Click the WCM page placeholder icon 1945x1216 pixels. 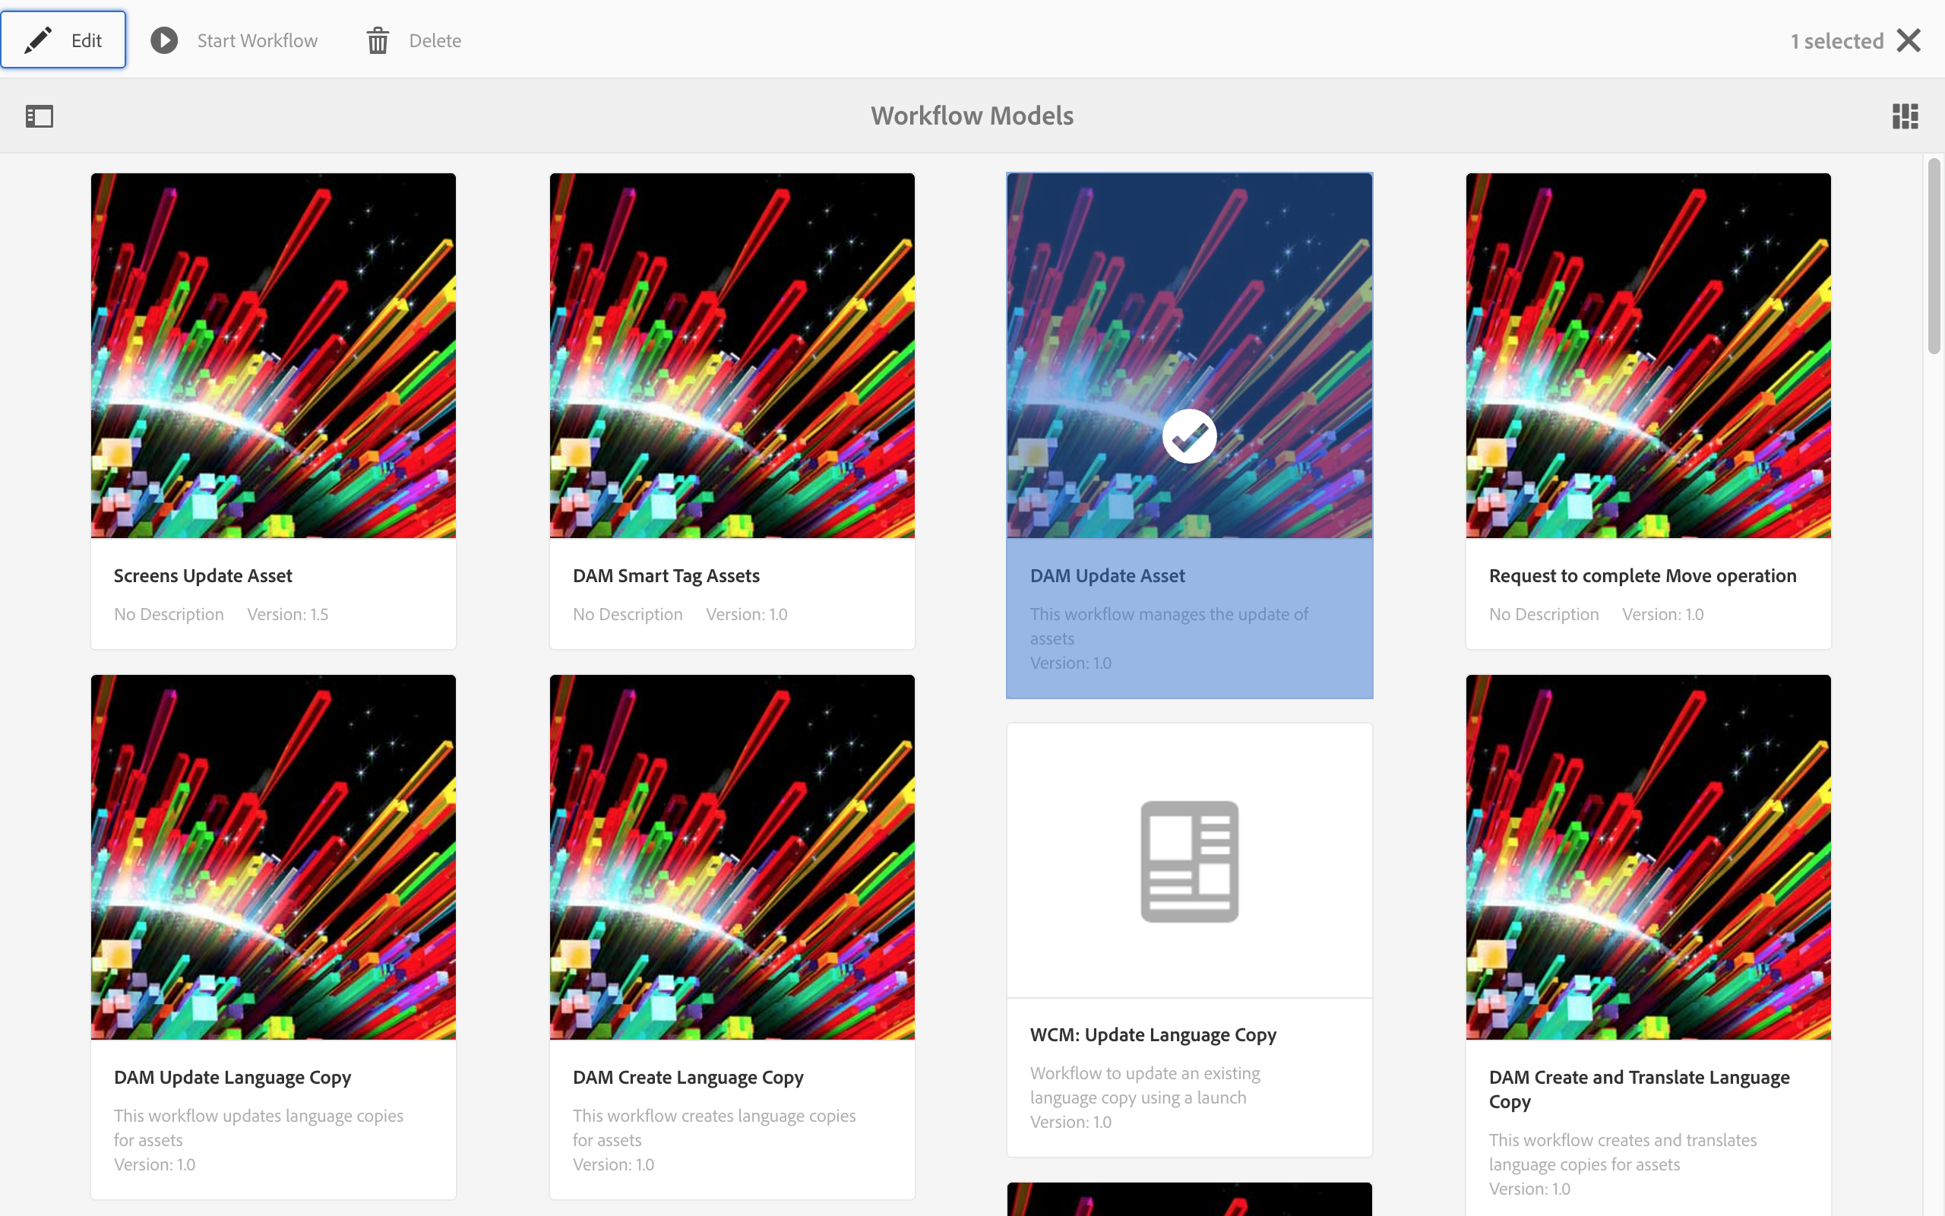[1189, 860]
